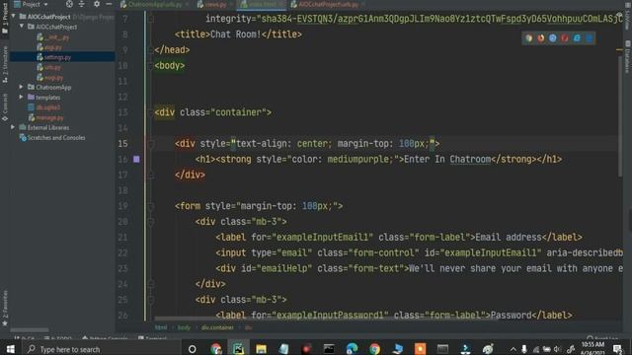Switch to the views.py editor tab
Viewport: 632px width, 355px height.
coord(215,4)
